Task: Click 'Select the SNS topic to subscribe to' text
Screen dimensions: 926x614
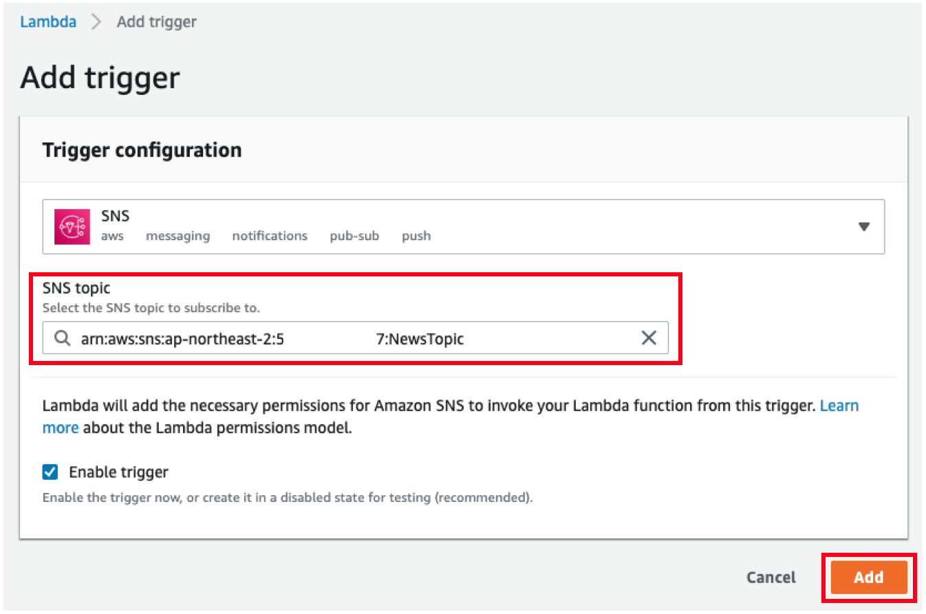Action: [x=151, y=307]
